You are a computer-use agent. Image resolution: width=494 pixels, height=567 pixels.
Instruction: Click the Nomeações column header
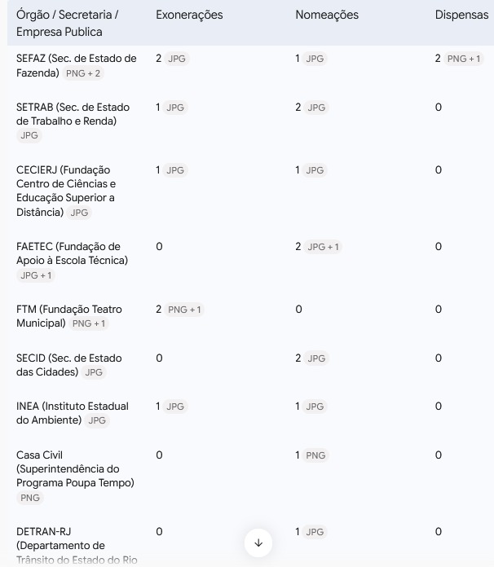point(327,15)
